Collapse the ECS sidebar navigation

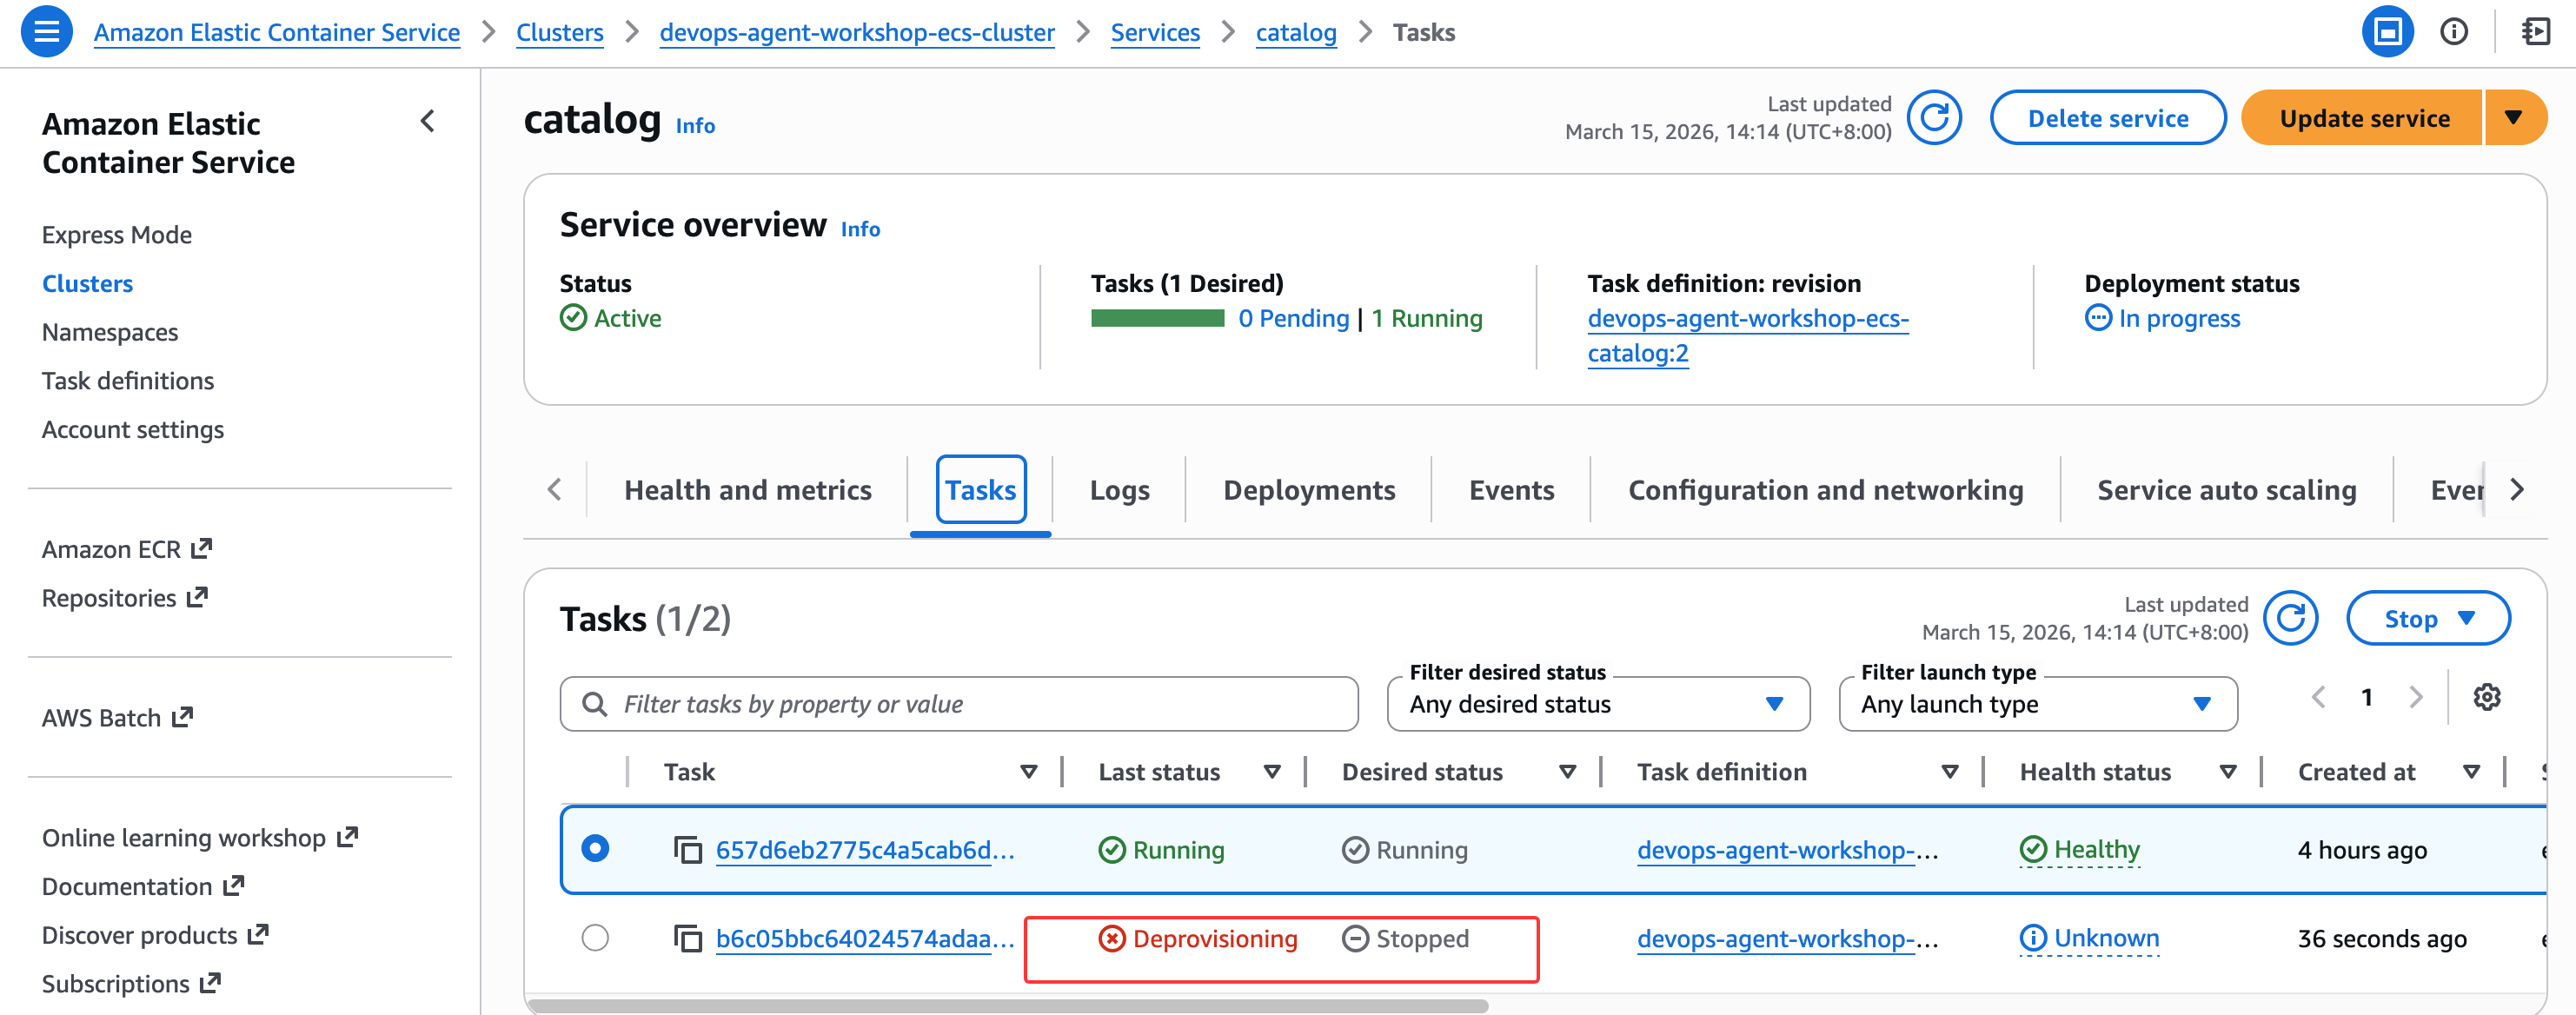click(428, 122)
